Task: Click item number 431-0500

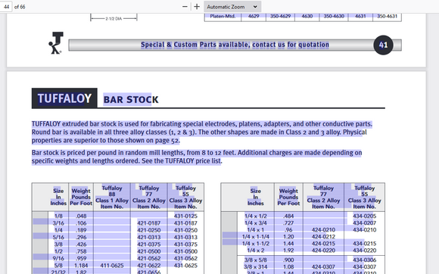Action: coord(185,251)
